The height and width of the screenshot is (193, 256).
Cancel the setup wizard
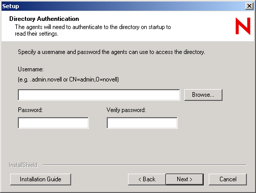tap(228, 179)
